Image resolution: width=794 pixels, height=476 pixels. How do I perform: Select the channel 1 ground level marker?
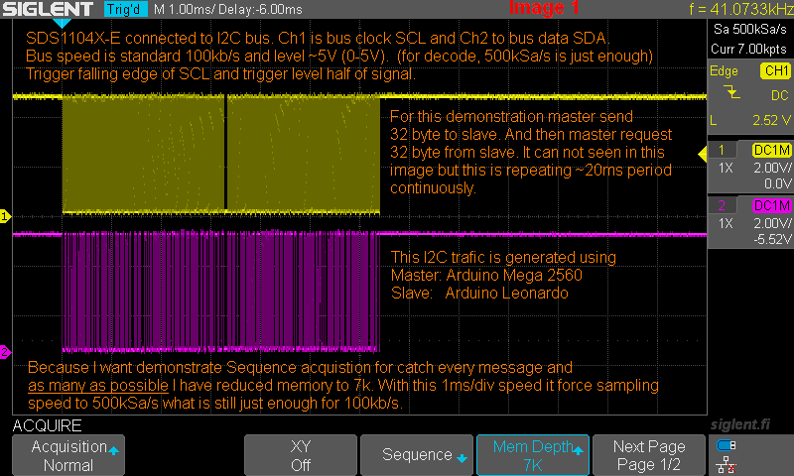pos(5,216)
